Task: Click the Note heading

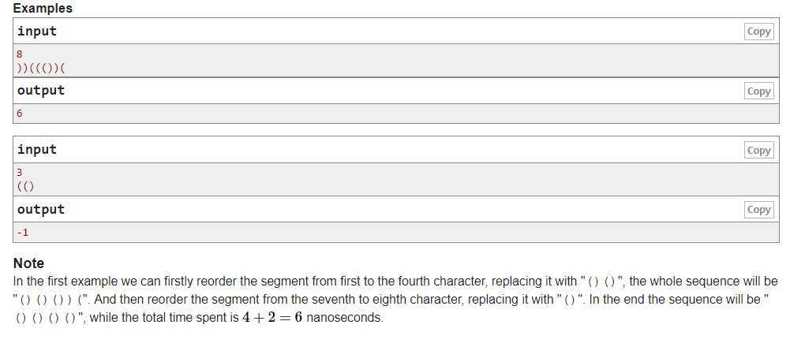Action: click(x=28, y=263)
